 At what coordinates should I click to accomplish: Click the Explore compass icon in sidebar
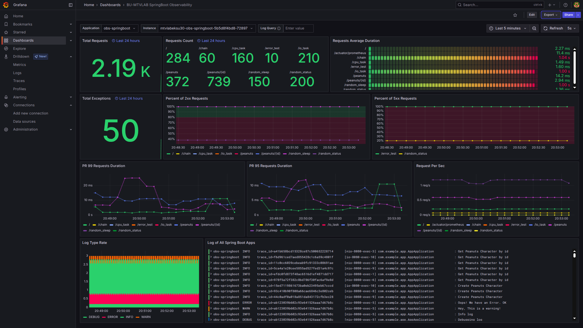(x=6, y=49)
